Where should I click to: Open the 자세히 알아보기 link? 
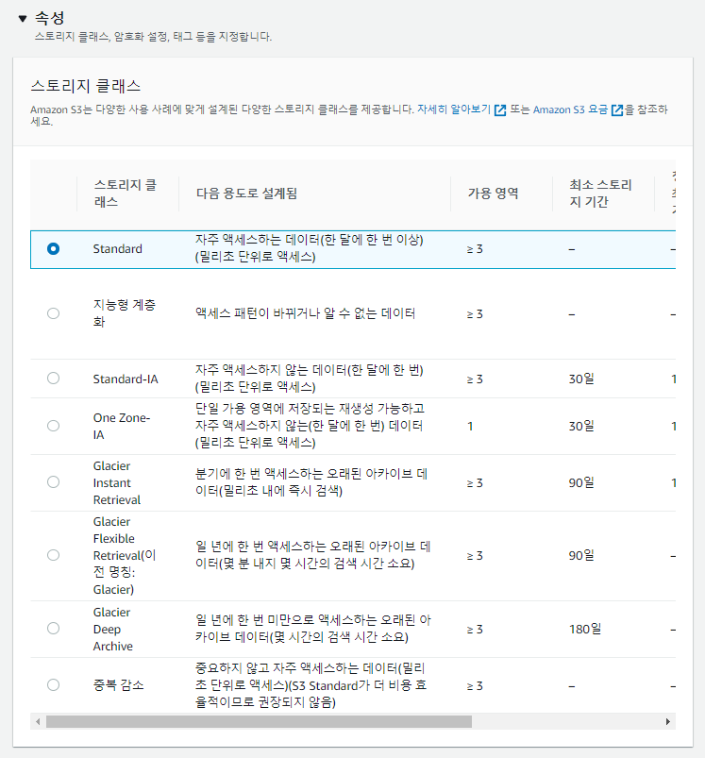[454, 109]
